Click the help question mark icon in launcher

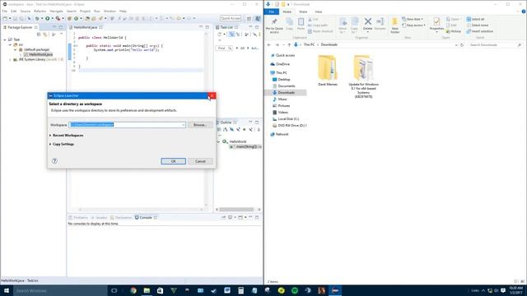pos(54,161)
